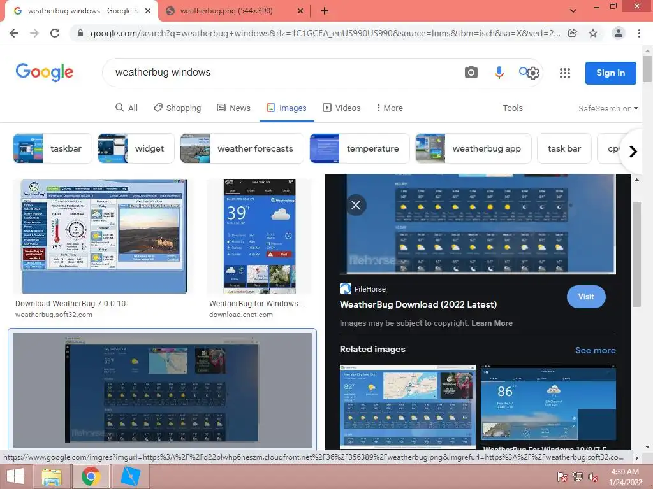Viewport: 653px width, 489px height.
Task: Click the Sign in button
Action: (610, 73)
